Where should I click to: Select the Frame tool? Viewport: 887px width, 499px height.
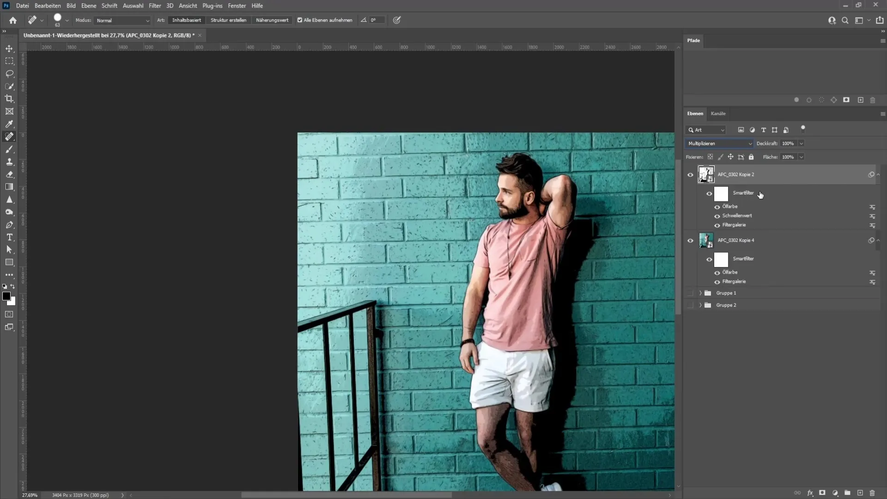pos(9,111)
